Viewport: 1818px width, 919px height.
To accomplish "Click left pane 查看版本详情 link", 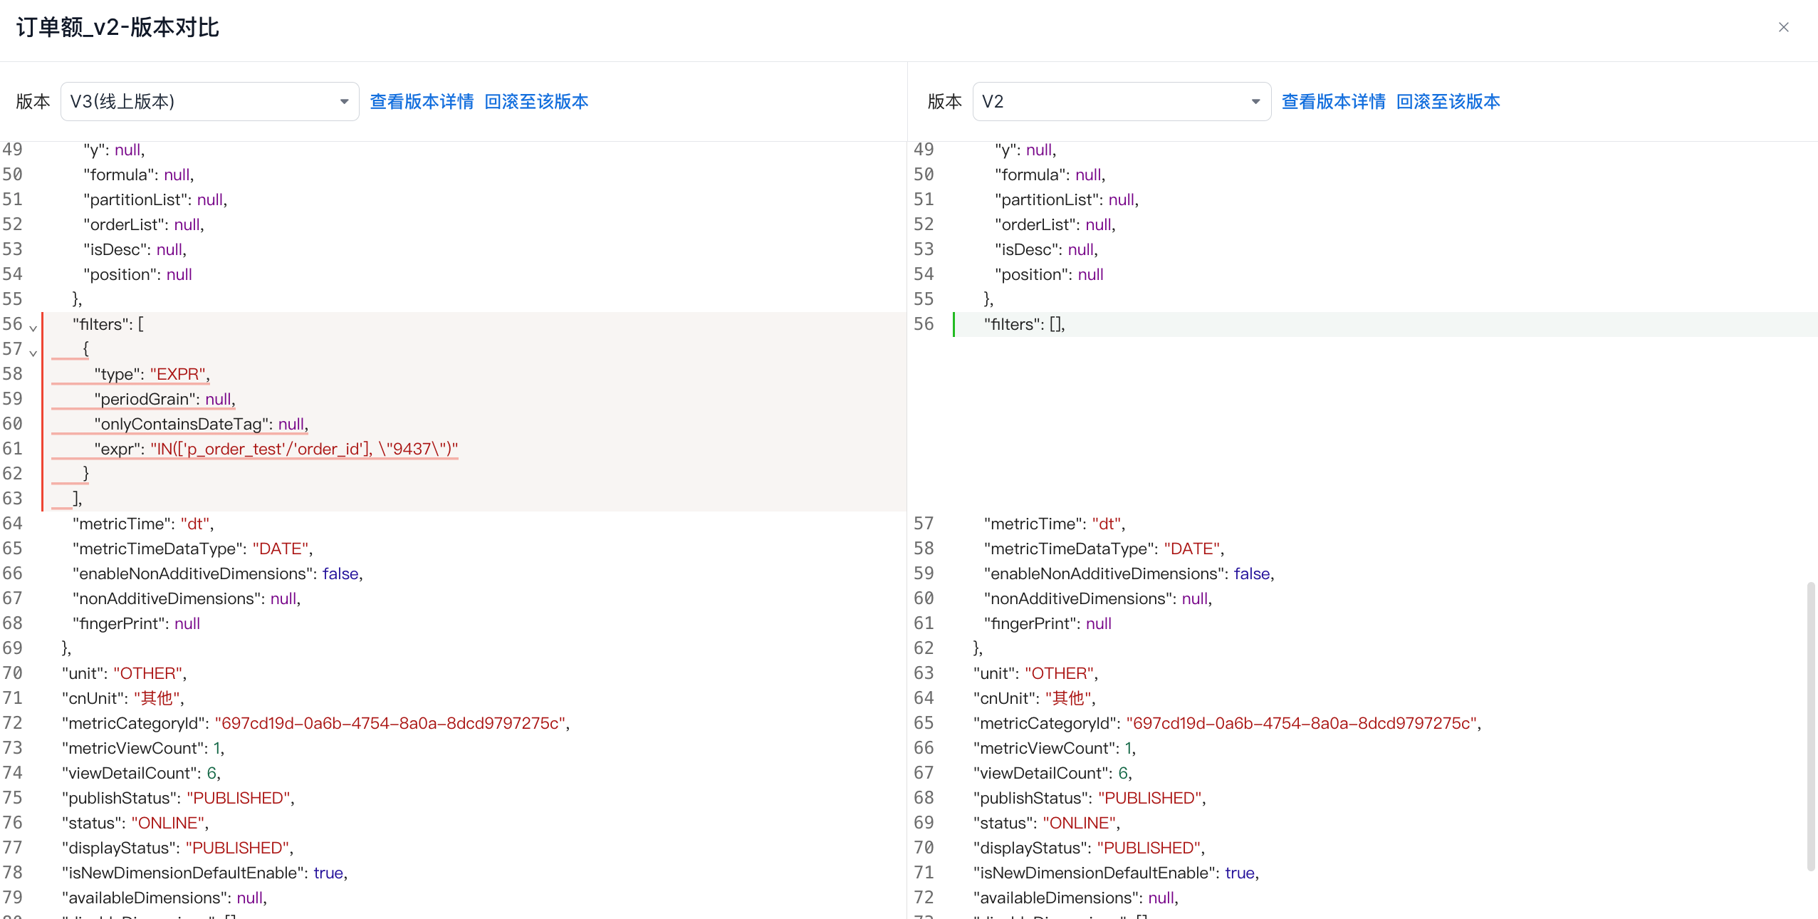I will coord(422,102).
